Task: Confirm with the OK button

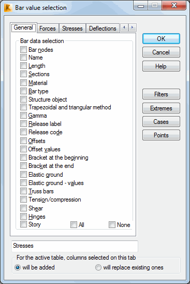Action: (x=161, y=38)
